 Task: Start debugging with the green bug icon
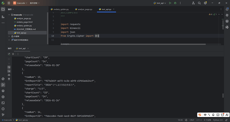[175, 3]
